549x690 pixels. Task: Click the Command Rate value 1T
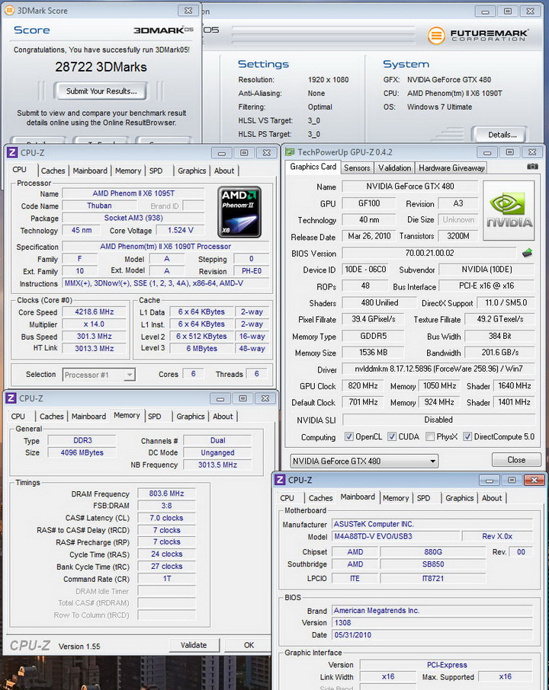tap(166, 579)
